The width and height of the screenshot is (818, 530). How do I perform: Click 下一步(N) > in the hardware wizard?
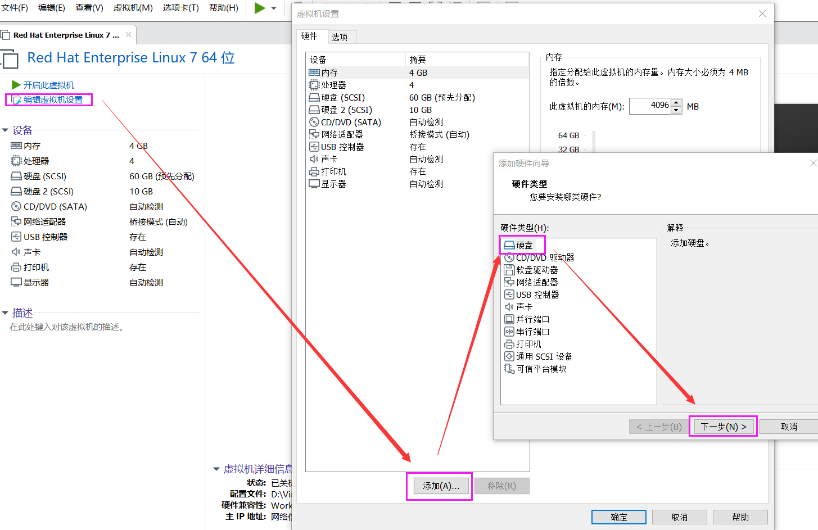pos(724,427)
